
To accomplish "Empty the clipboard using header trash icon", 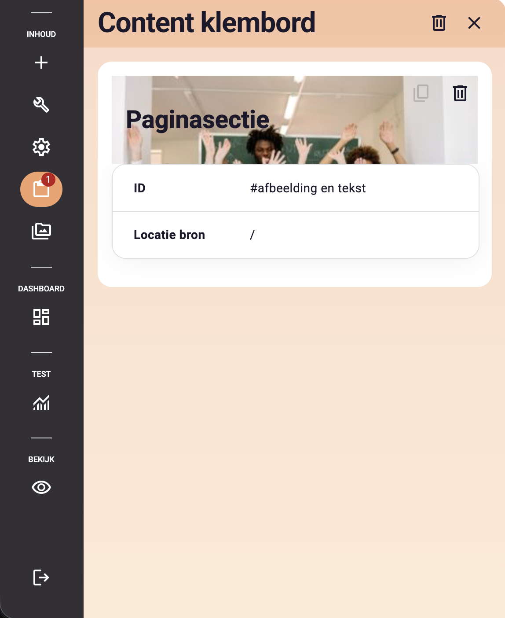I will (439, 23).
